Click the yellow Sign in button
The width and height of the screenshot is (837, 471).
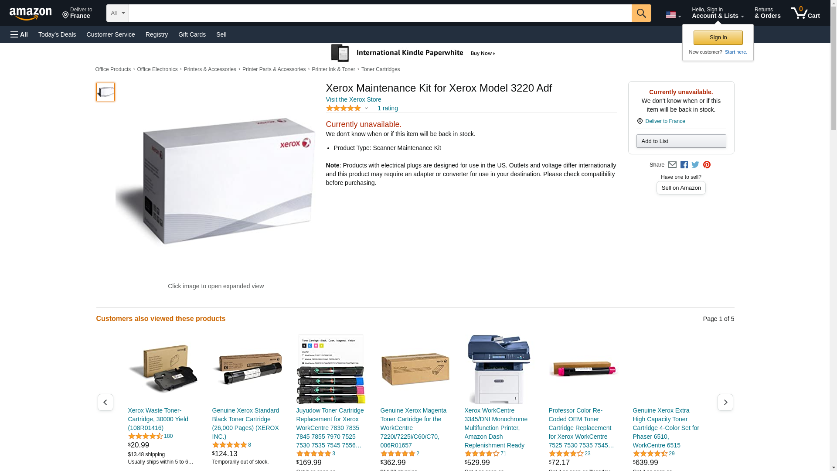point(718,38)
